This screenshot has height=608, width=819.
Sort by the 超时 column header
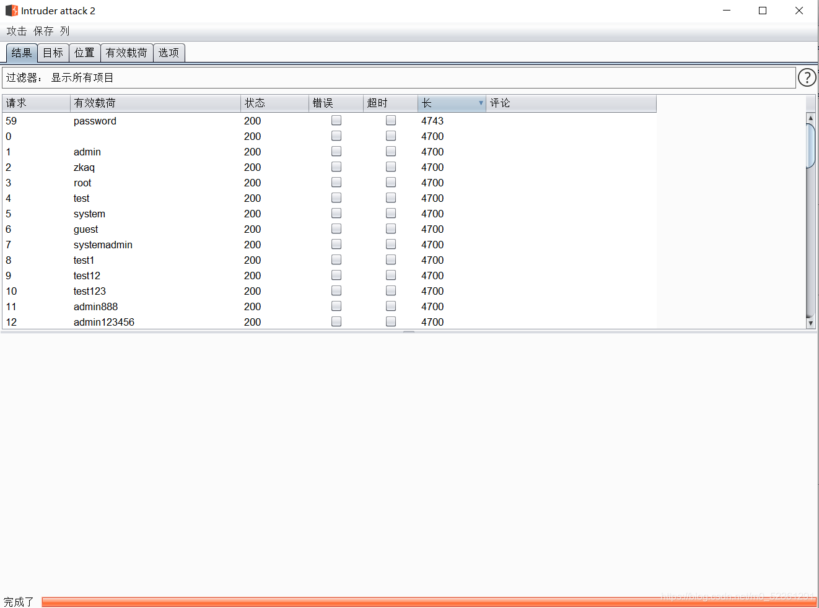coord(390,103)
